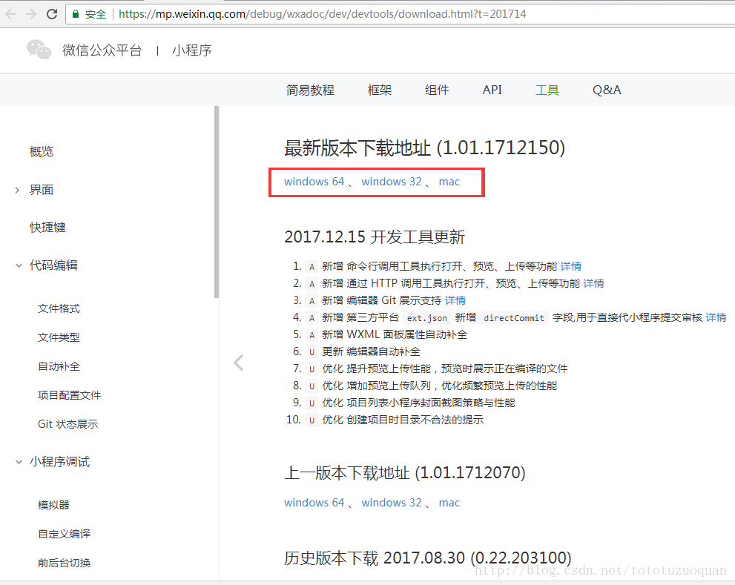Click text 优化 项目列表小程序封面截图策略与性能
The height and width of the screenshot is (585, 735).
[x=418, y=403]
